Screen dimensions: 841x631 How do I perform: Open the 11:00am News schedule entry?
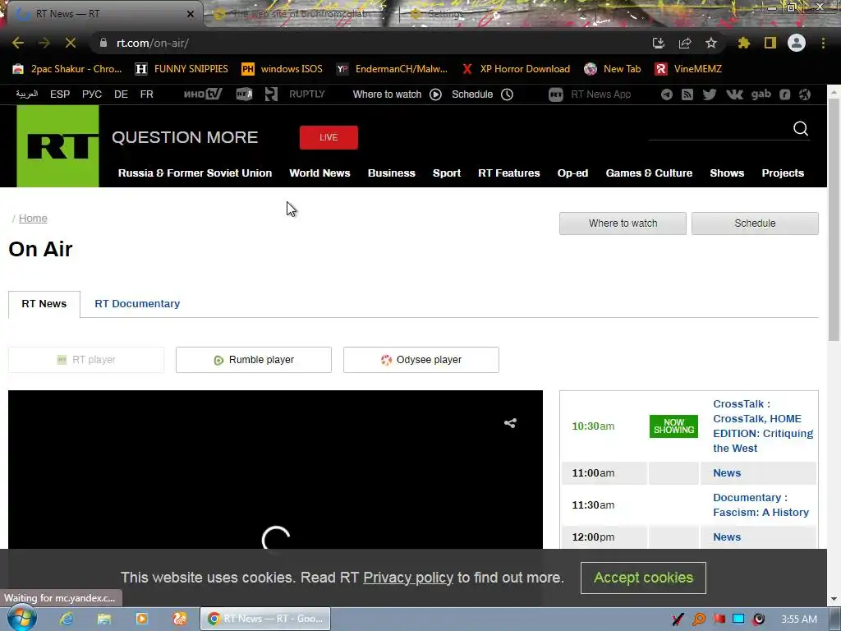(x=727, y=472)
